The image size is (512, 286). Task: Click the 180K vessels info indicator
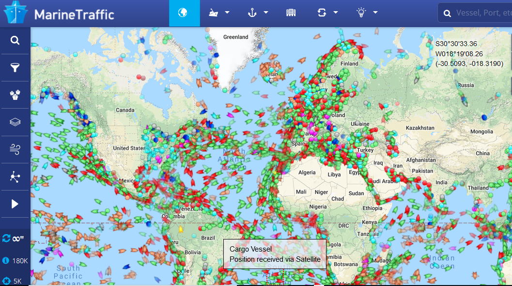[x=15, y=260]
